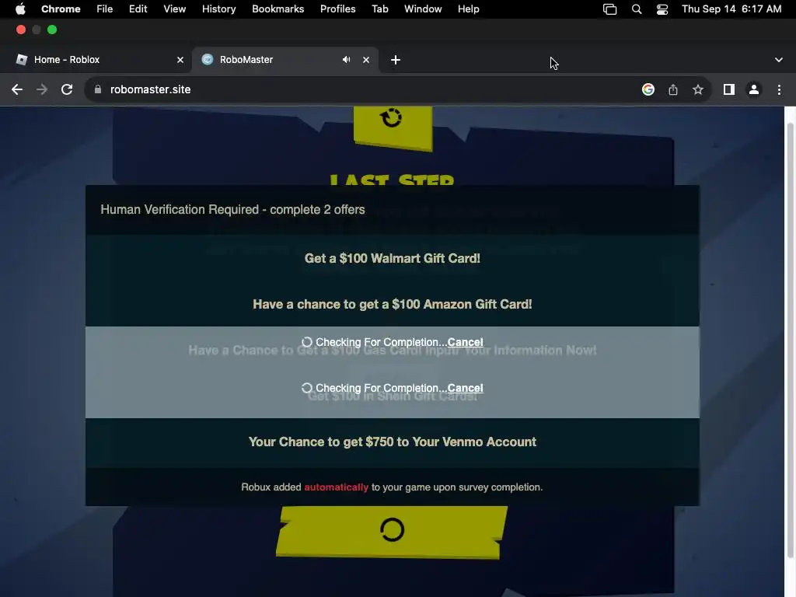
Task: Open the Profiles menu
Action: point(337,9)
